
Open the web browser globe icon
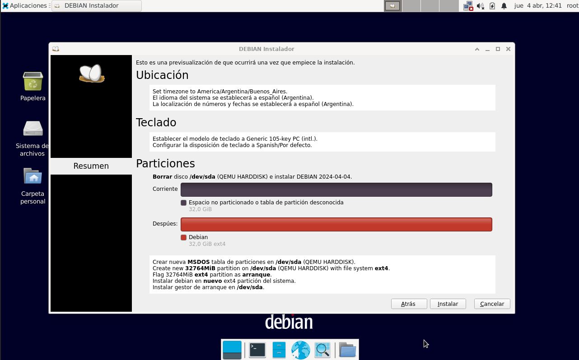[300, 350]
